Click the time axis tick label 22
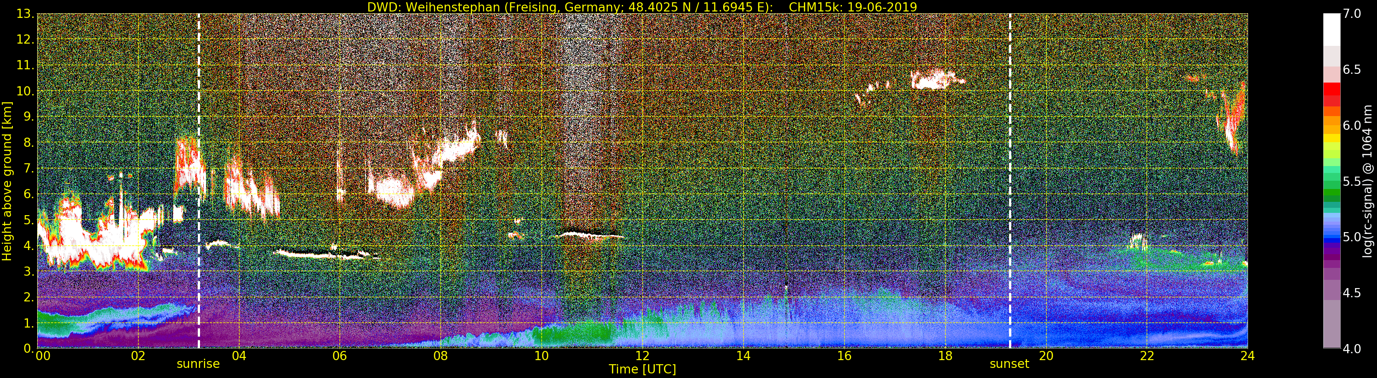Image resolution: width=1377 pixels, height=378 pixels. pyautogui.click(x=1147, y=356)
